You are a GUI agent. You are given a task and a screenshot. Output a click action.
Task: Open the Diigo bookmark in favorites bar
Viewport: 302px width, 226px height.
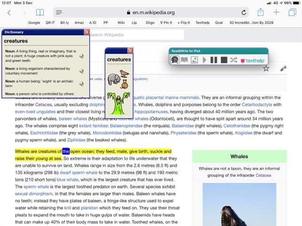pos(150,23)
